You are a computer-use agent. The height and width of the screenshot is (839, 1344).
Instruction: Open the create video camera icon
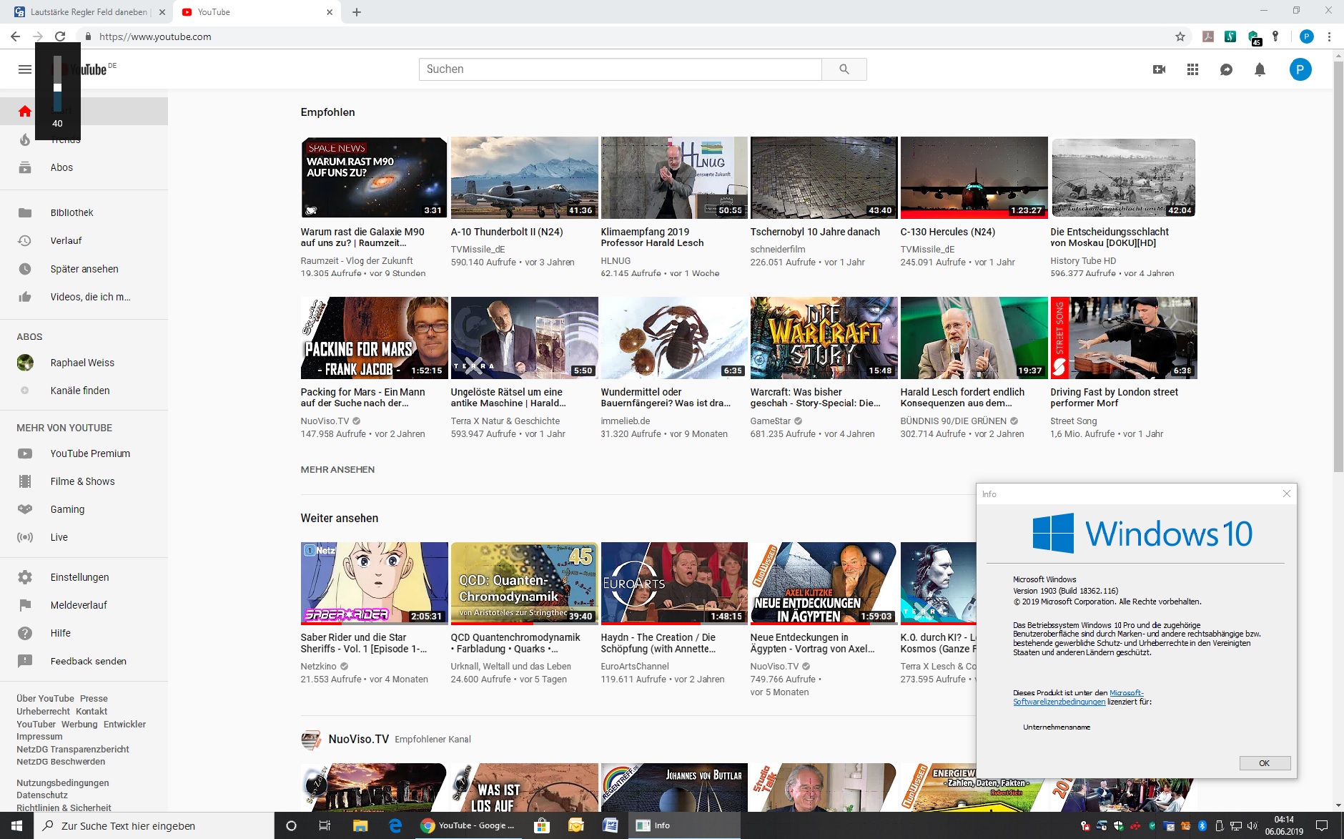(1160, 69)
